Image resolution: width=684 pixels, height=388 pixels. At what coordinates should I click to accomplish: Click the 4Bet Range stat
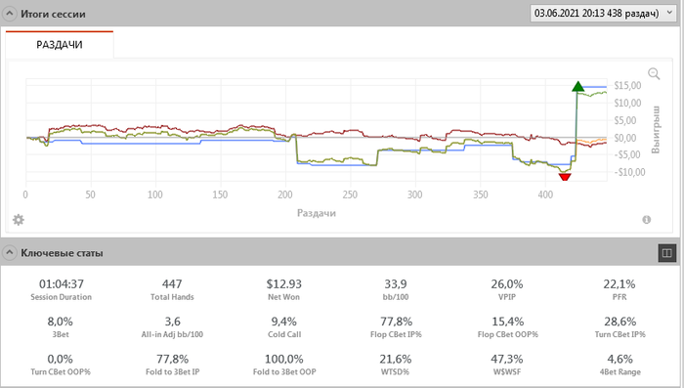(x=620, y=365)
